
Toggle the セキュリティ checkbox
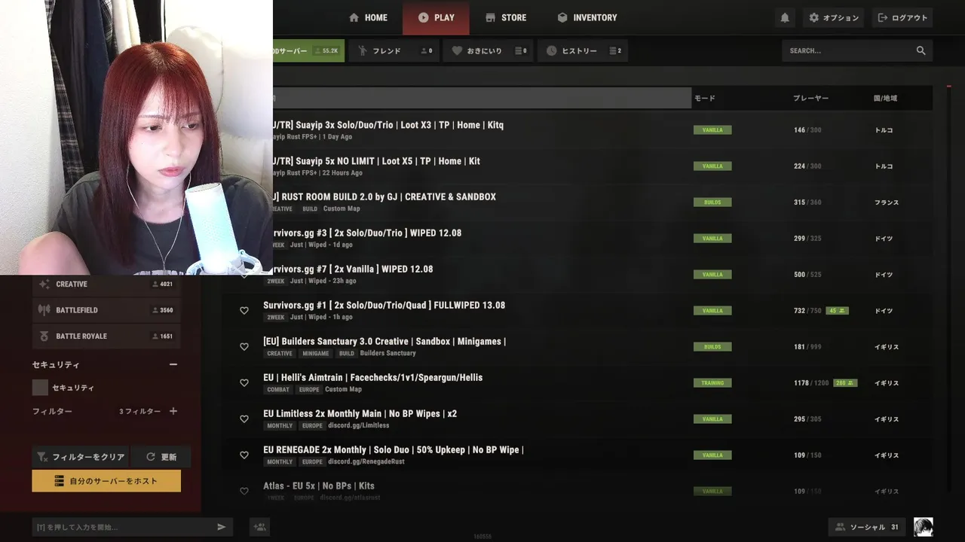40,388
